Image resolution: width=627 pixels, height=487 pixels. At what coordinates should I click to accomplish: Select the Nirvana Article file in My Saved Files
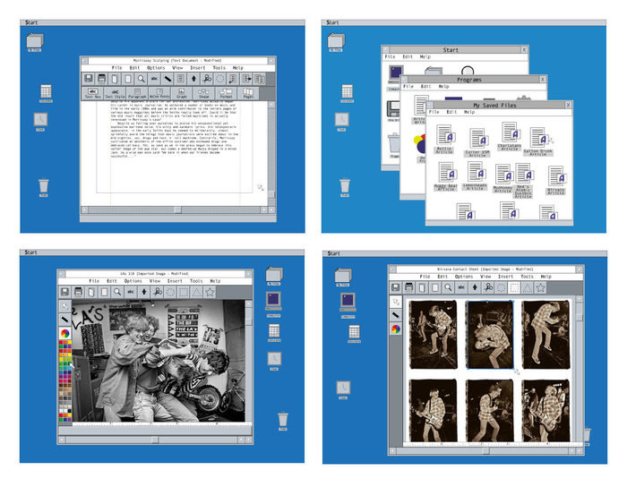(x=556, y=181)
